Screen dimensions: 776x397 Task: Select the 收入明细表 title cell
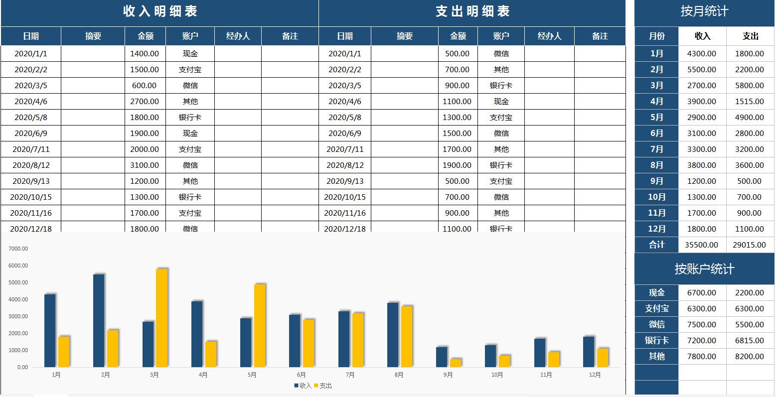[x=160, y=13]
